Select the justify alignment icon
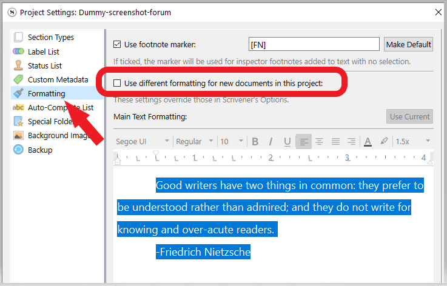Viewport: 447px width, 286px height. (x=335, y=141)
